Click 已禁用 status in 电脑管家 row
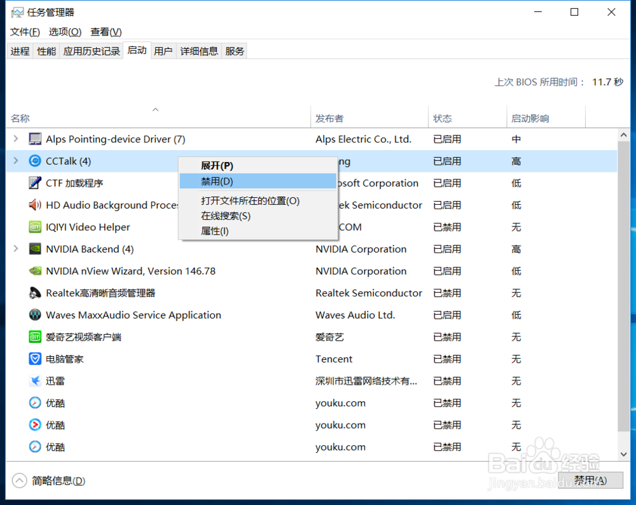The width and height of the screenshot is (636, 505). click(447, 359)
